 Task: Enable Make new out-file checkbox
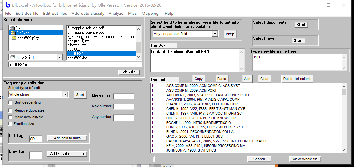[10, 117]
